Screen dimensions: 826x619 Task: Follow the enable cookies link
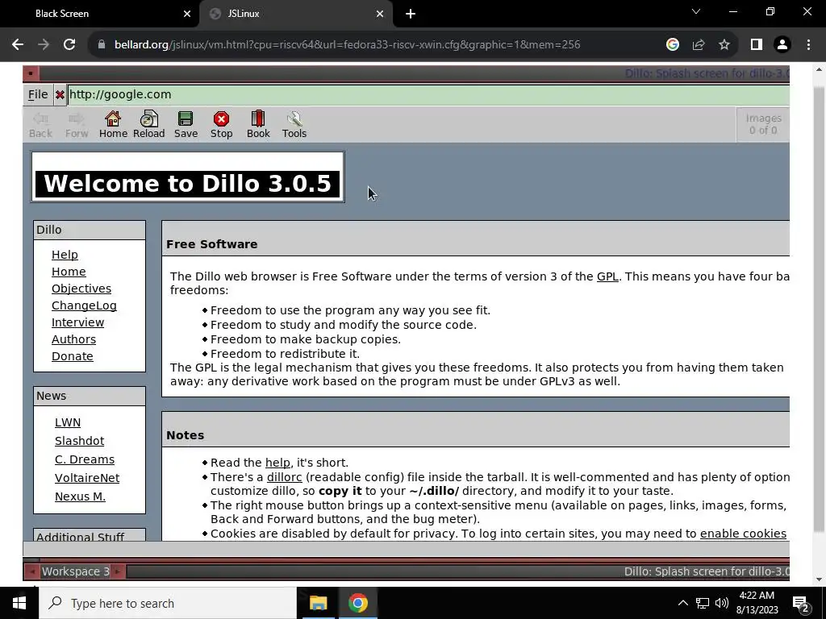pos(743,534)
